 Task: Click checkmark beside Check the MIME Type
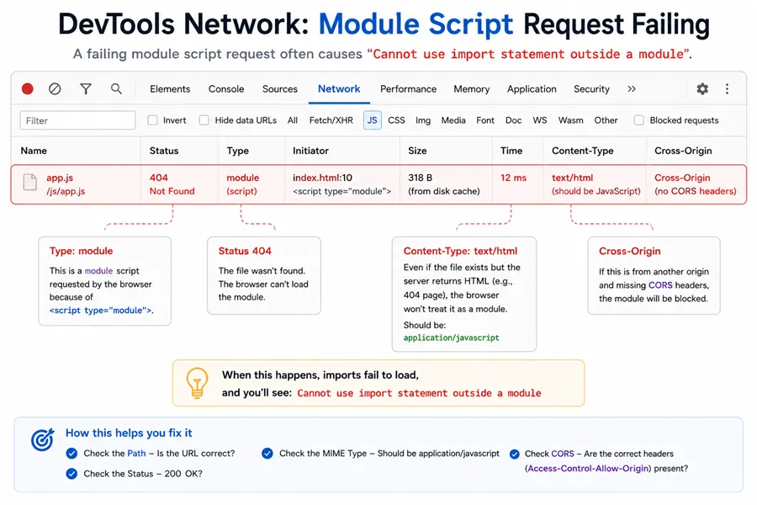tap(267, 454)
